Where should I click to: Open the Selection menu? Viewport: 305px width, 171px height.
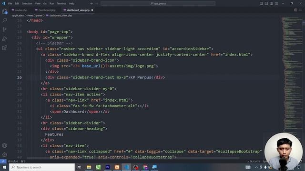(x=27, y=3)
